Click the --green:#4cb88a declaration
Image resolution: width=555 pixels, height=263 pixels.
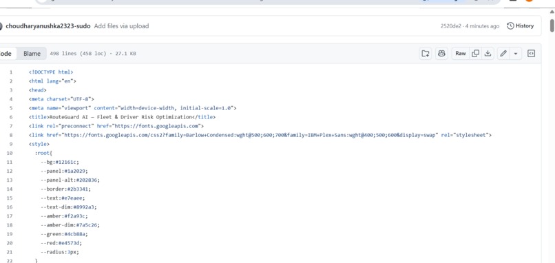click(64, 234)
